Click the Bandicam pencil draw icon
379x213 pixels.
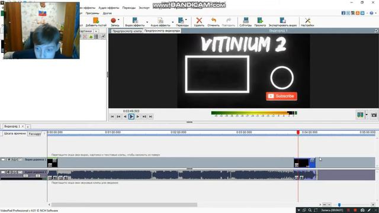pos(369,211)
